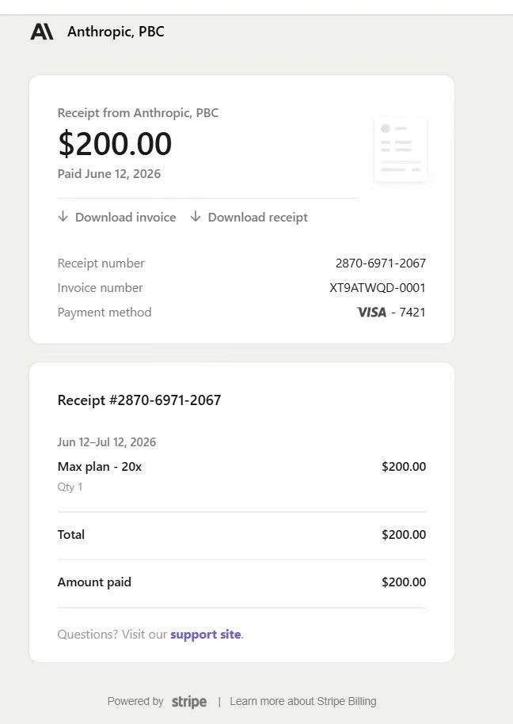Click the Anthropic, PBC company name
This screenshot has width=513, height=724.
click(x=116, y=32)
